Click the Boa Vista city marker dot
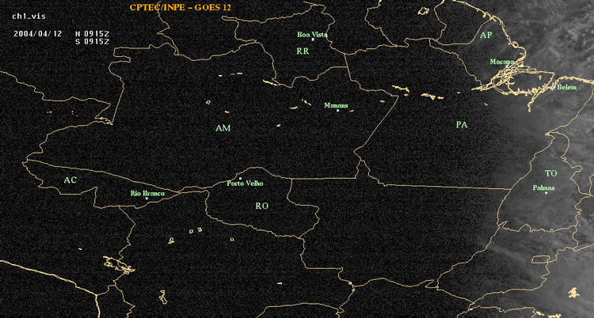The height and width of the screenshot is (318, 594). [313, 40]
